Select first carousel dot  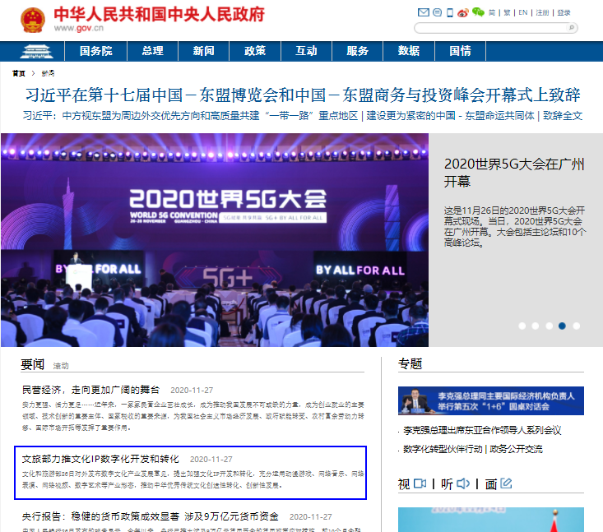click(522, 326)
